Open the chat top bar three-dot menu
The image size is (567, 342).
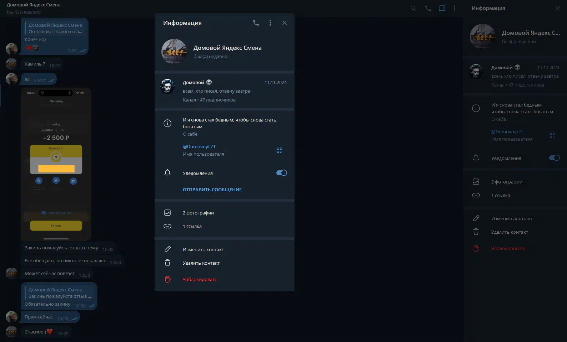click(455, 8)
